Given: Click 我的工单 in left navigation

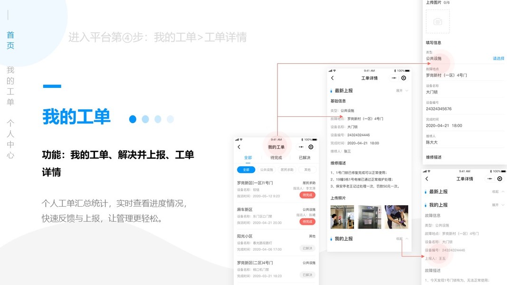Looking at the screenshot, I should 10,86.
